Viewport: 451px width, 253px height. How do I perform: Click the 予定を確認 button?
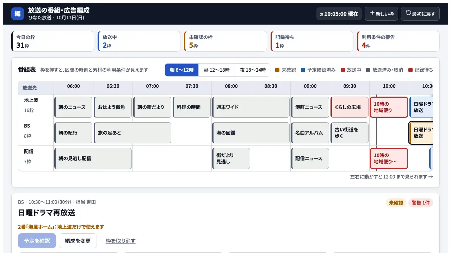coord(37,241)
